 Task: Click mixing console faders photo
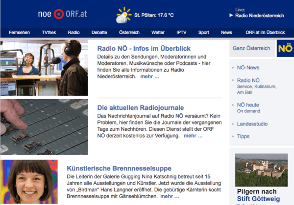[44, 127]
